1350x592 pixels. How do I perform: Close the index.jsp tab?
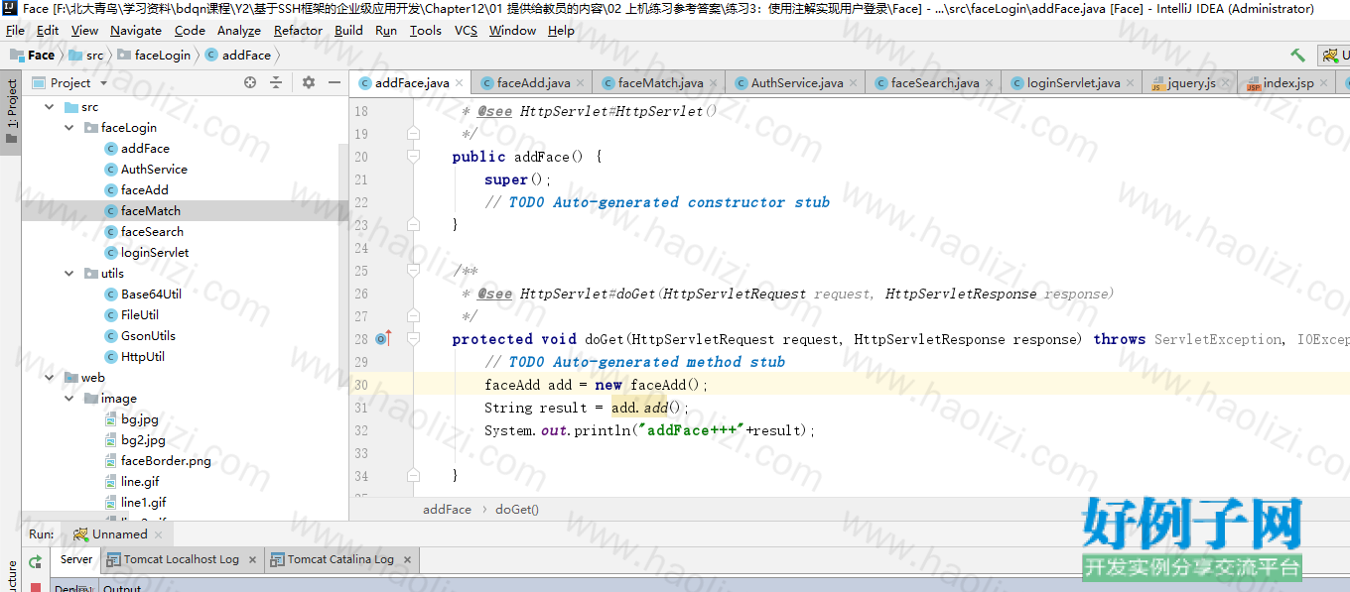point(1324,83)
